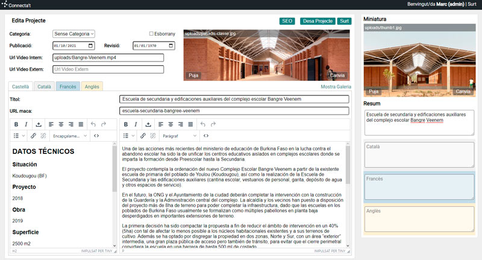Undo in the left editor

93,124
